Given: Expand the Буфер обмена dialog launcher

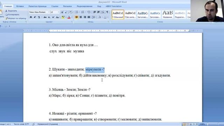Looking at the screenshot, I should pos(26,22).
